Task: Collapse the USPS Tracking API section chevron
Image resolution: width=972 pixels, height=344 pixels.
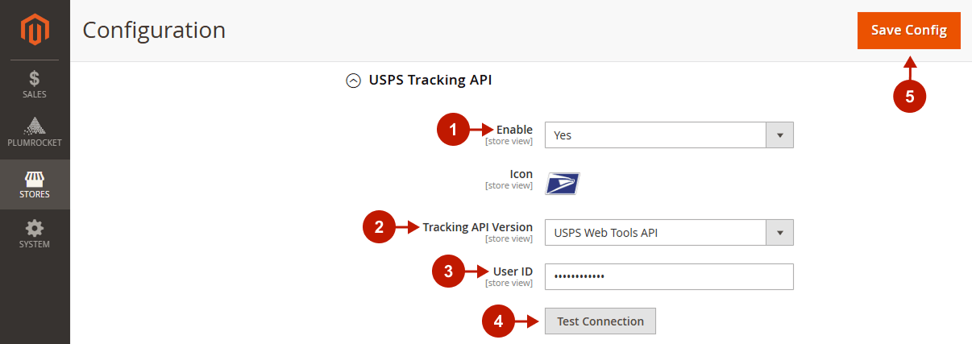Action: coord(353,81)
